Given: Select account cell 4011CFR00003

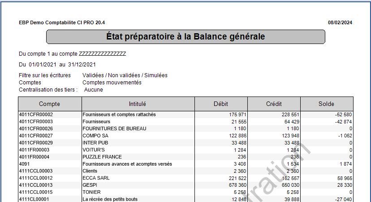Looking at the screenshot, I should [36, 122].
